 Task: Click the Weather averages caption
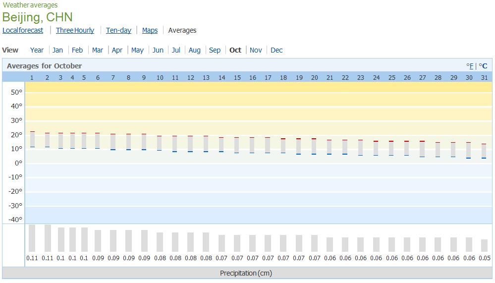pyautogui.click(x=30, y=5)
